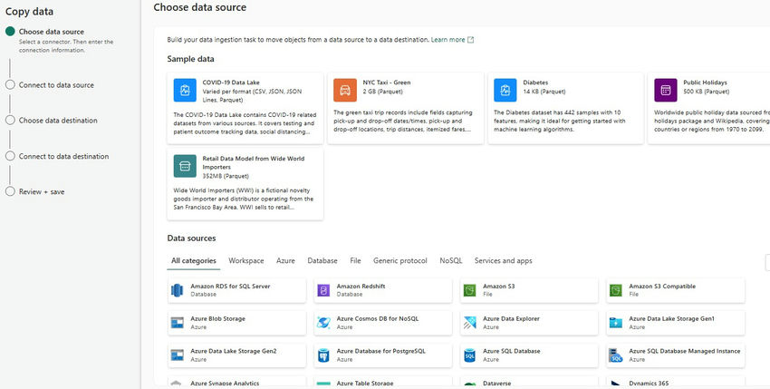Click the Amazon S3 Compatible icon
The width and height of the screenshot is (770, 389).
coord(616,290)
